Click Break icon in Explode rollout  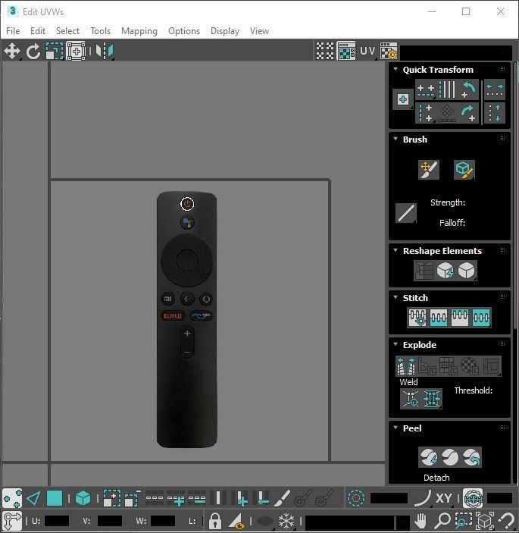406,366
